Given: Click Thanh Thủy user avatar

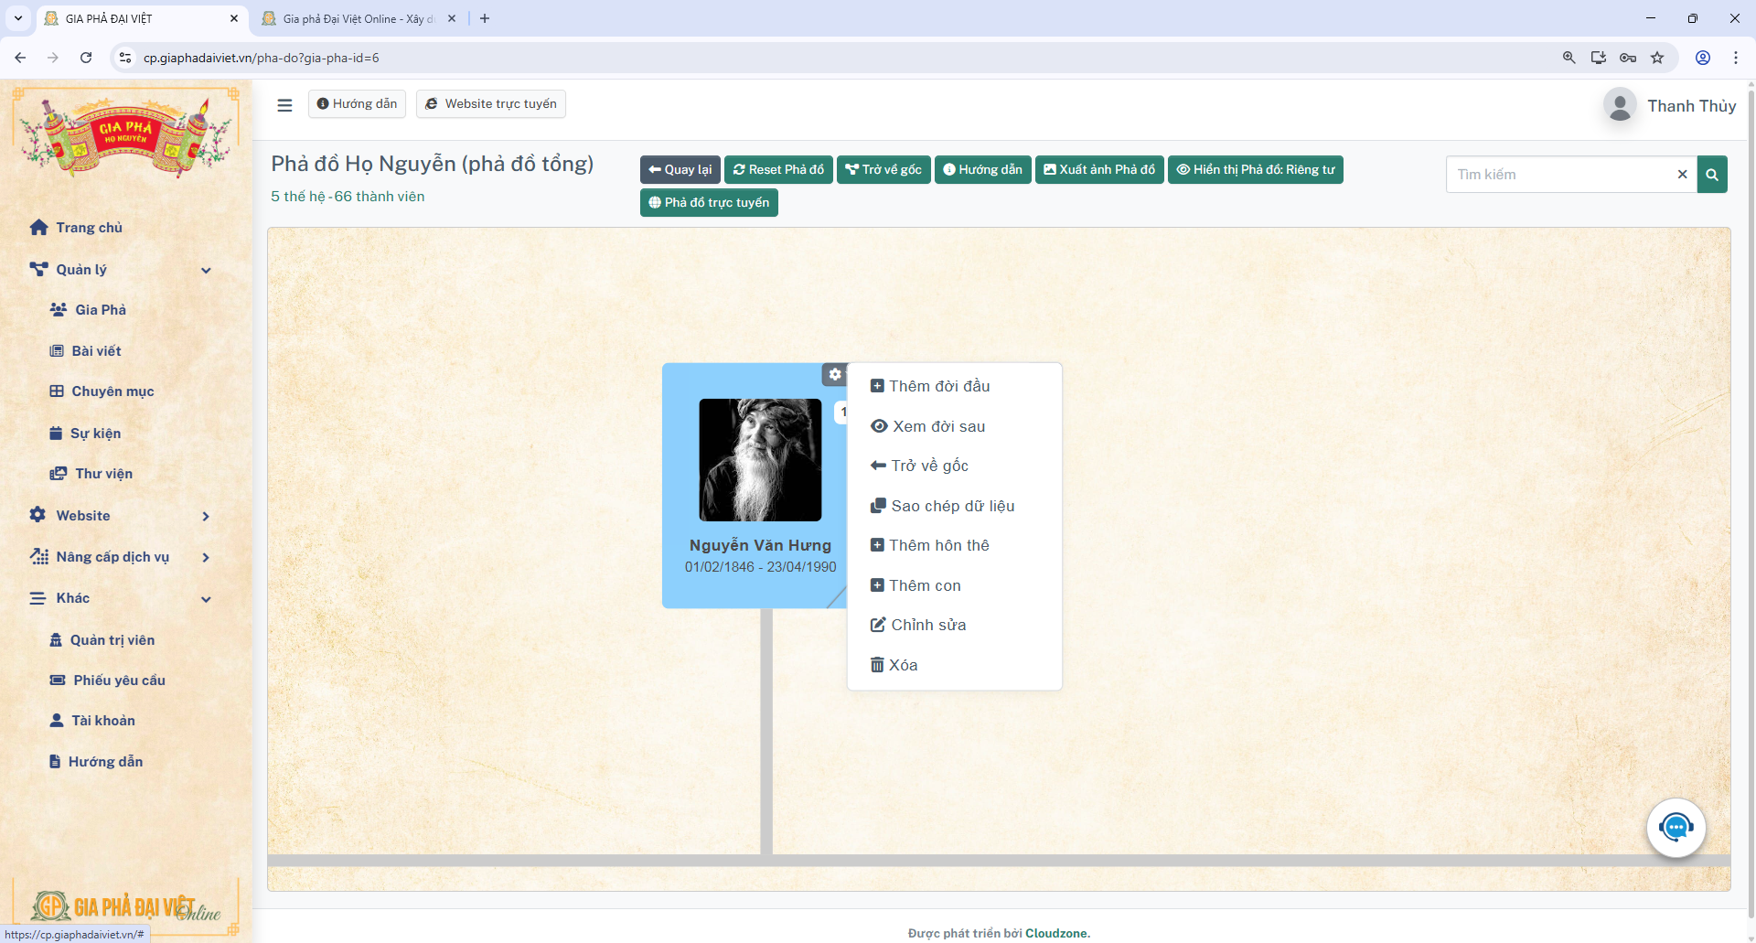Looking at the screenshot, I should click(x=1620, y=106).
